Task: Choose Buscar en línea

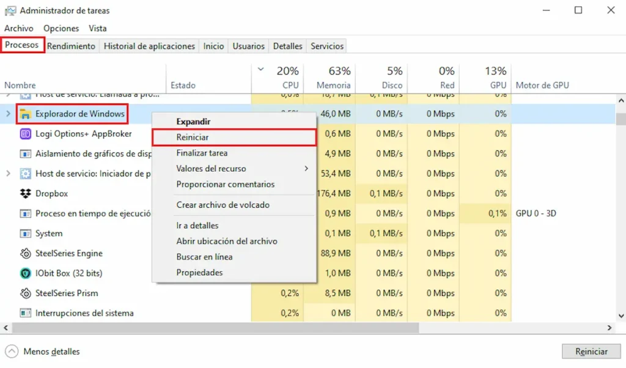Action: pyautogui.click(x=234, y=257)
